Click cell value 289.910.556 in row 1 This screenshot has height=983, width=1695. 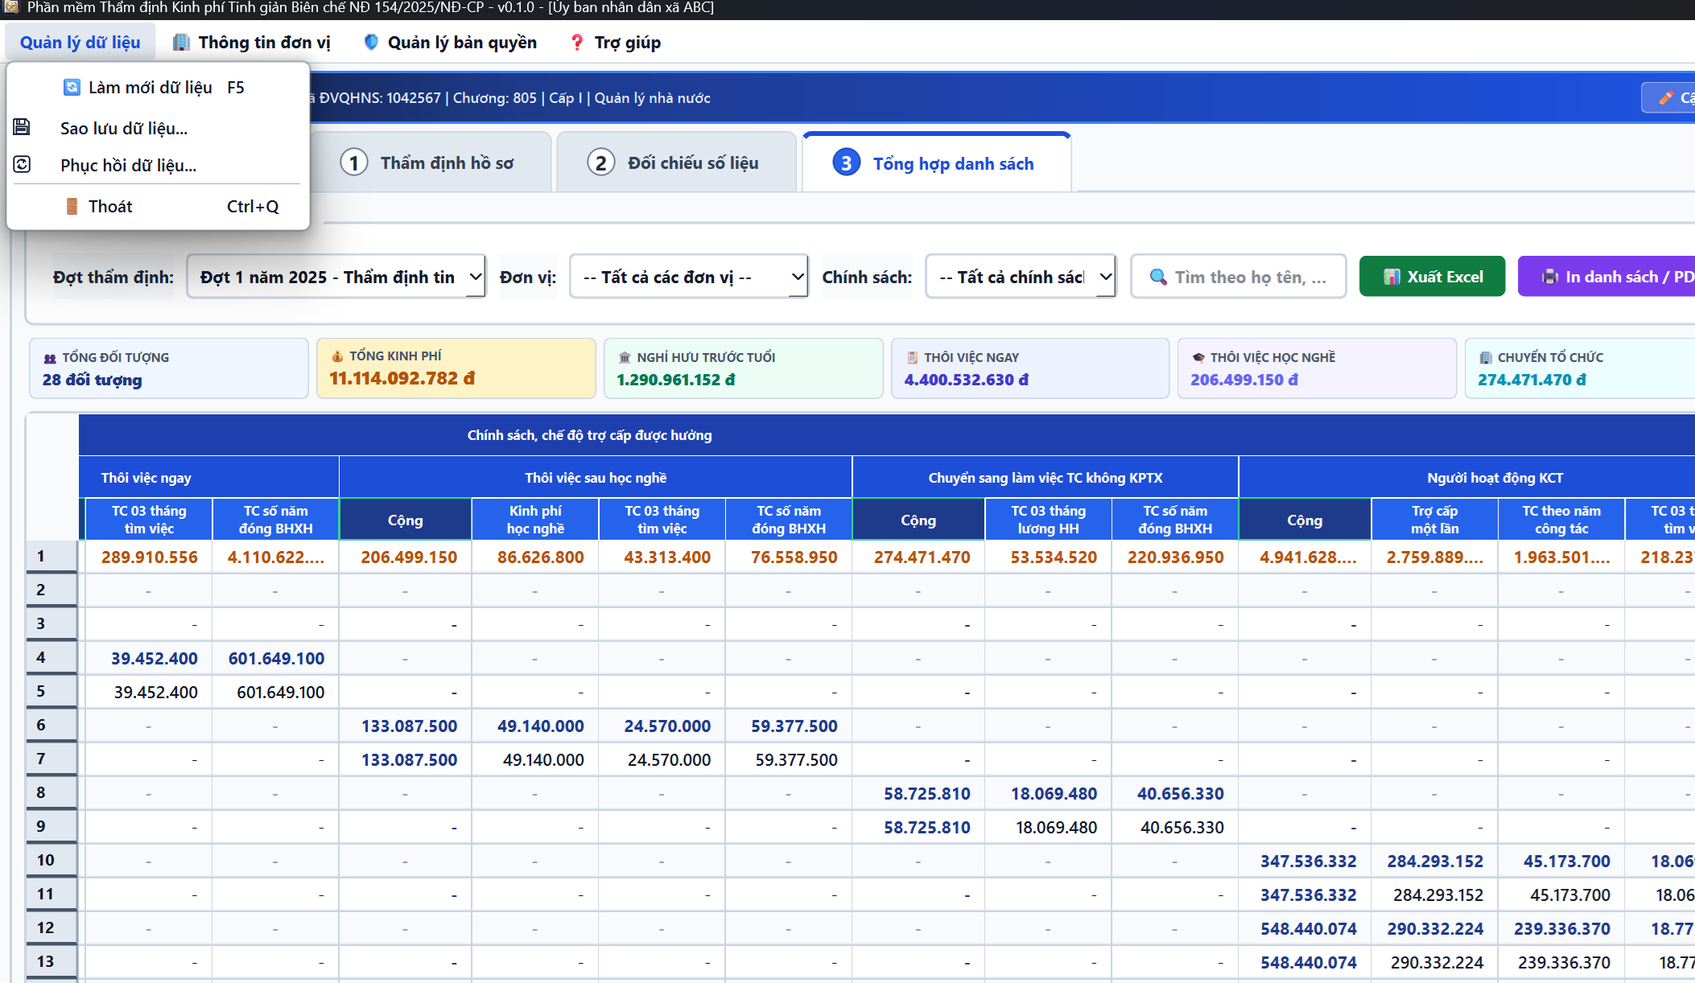pyautogui.click(x=150, y=557)
